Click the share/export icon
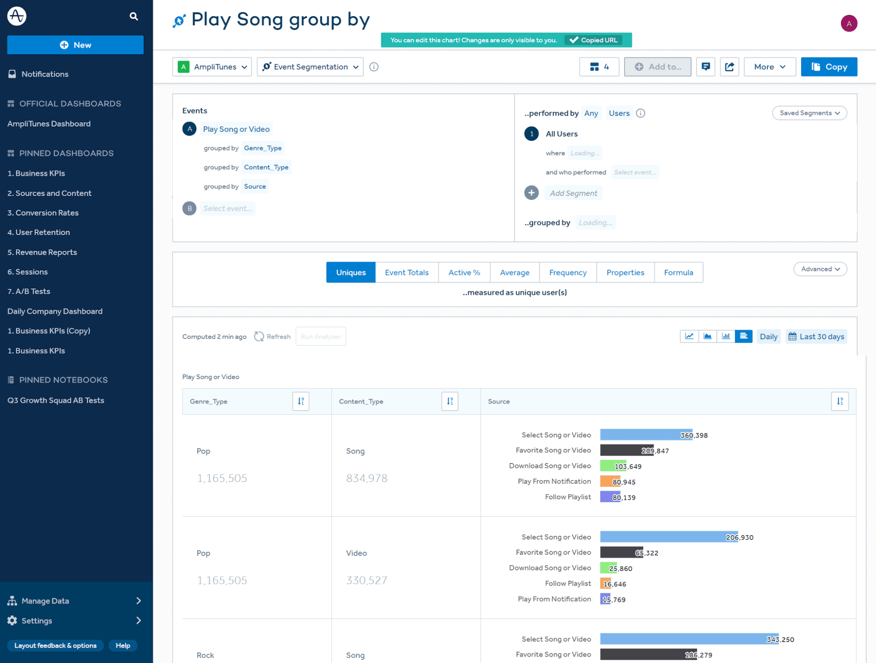This screenshot has width=876, height=663. [729, 67]
